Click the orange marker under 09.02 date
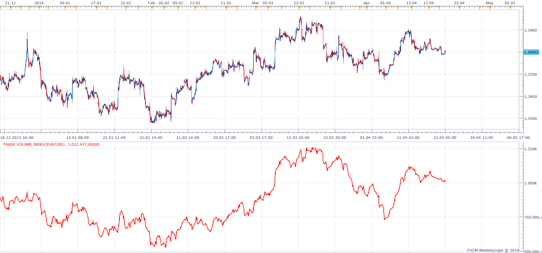Screen dimensions: 542x253 (178, 8)
